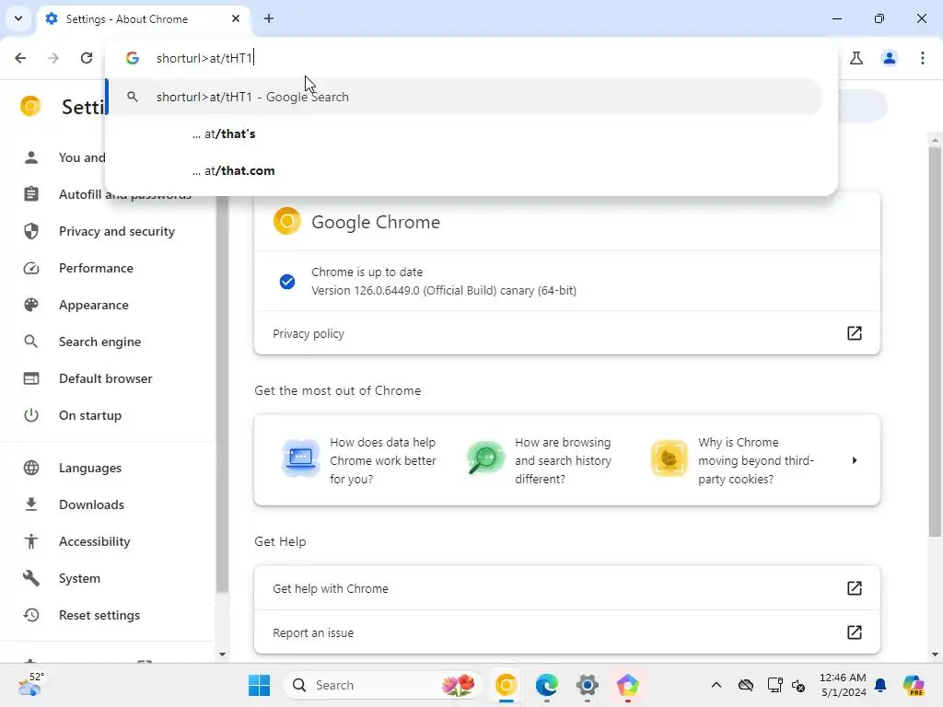This screenshot has width=943, height=707.
Task: Open Chrome Labs flask icon
Action: click(856, 58)
